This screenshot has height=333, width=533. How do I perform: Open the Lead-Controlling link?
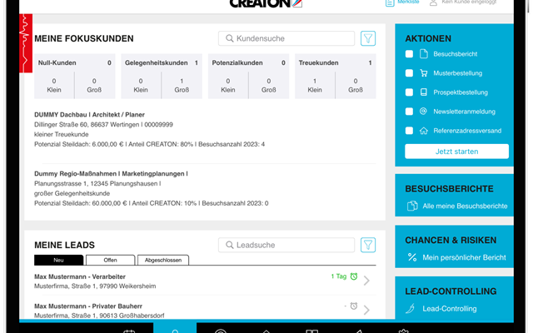click(450, 309)
